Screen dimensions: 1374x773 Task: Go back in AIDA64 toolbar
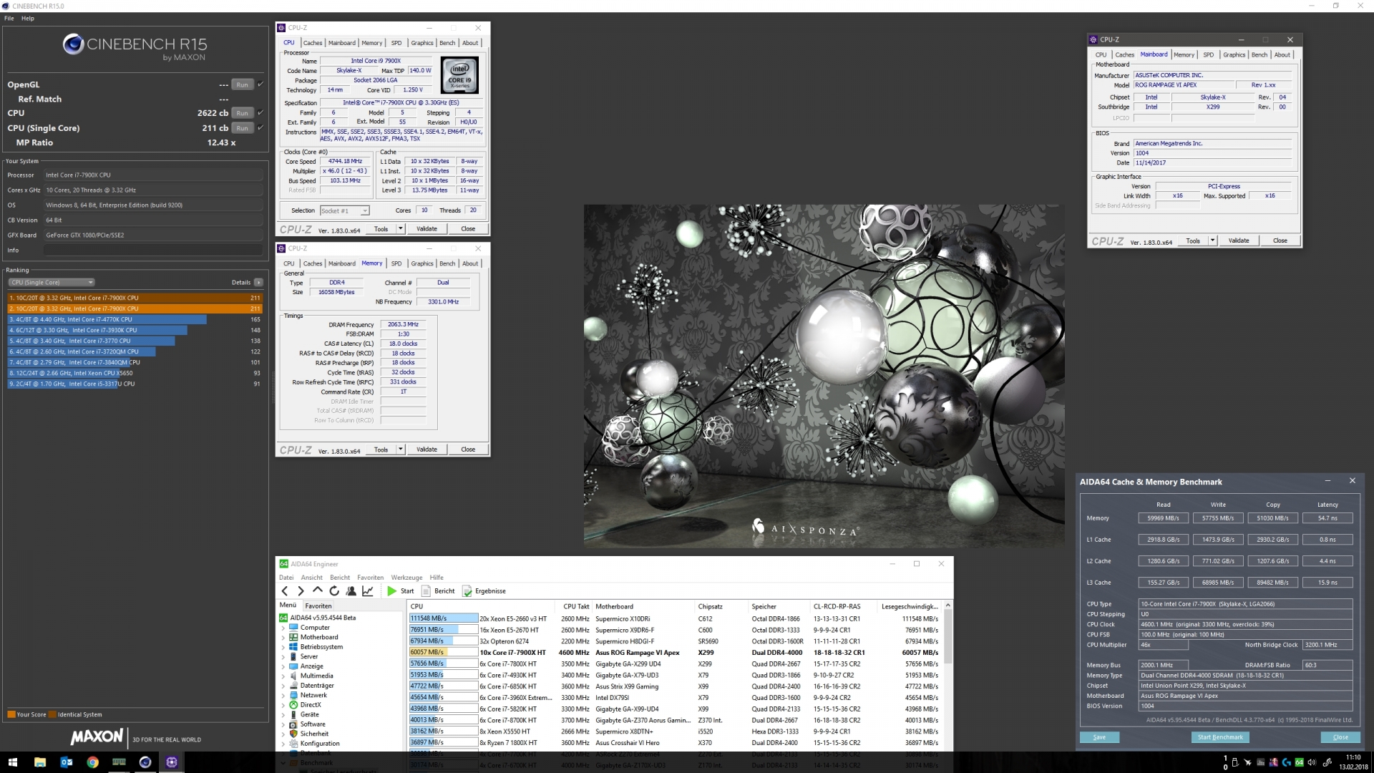285,591
